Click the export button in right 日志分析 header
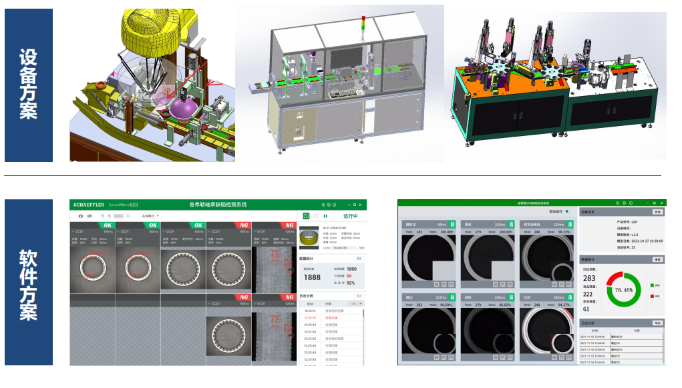 coord(657,323)
